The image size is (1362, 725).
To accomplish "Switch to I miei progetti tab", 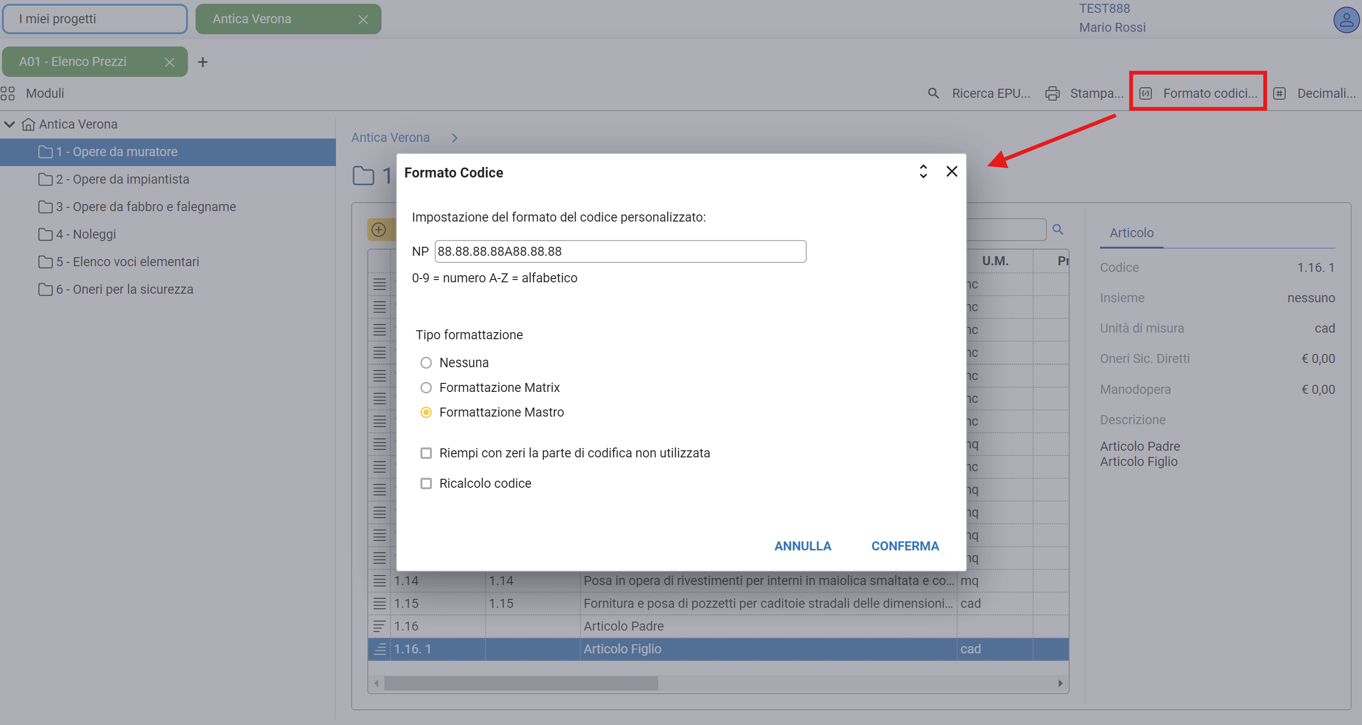I will (95, 19).
